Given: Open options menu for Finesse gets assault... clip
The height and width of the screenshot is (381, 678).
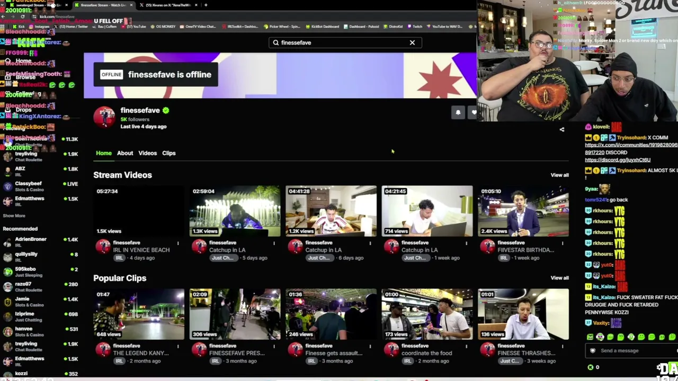Looking at the screenshot, I should click(370, 347).
